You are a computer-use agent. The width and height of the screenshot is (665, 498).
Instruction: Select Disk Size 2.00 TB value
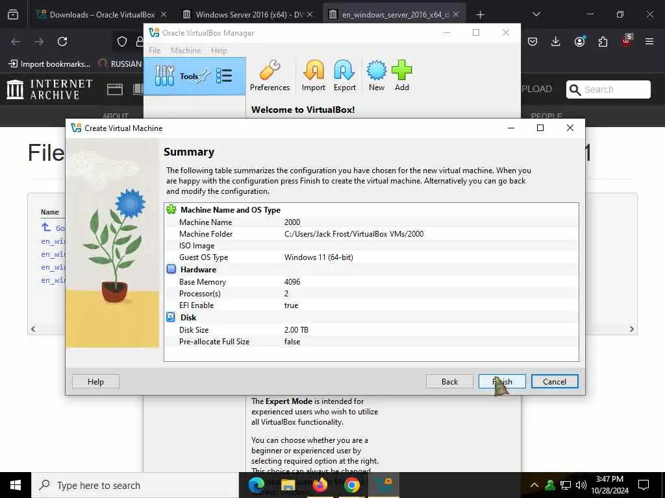(296, 330)
